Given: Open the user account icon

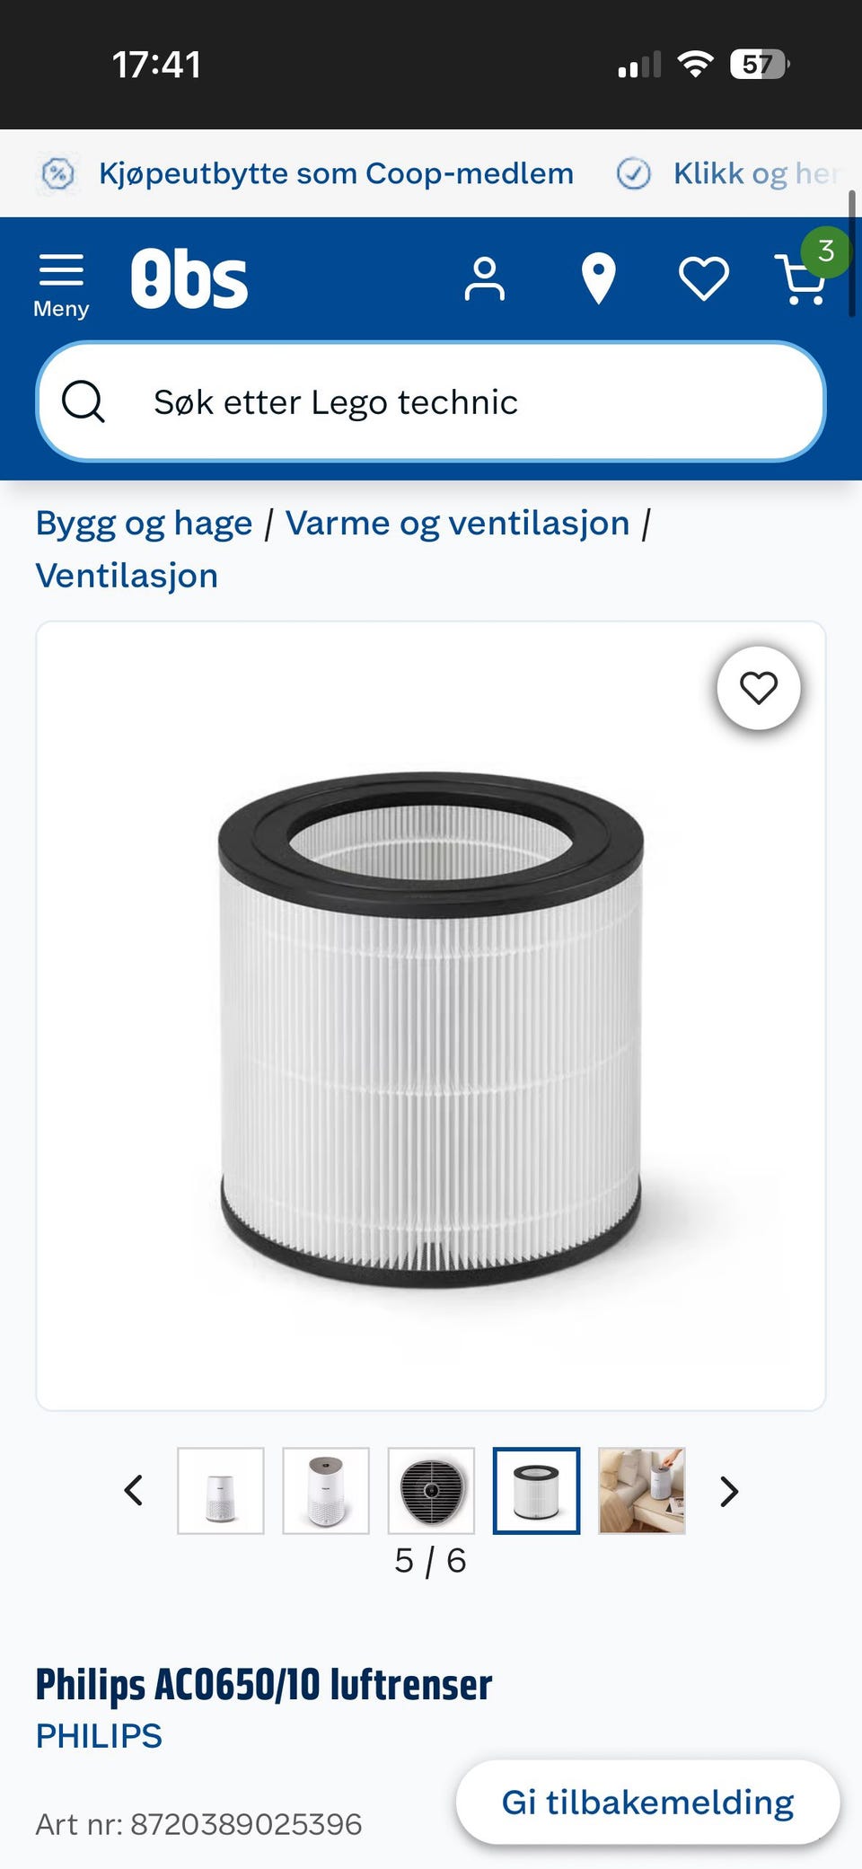Looking at the screenshot, I should coord(485,279).
